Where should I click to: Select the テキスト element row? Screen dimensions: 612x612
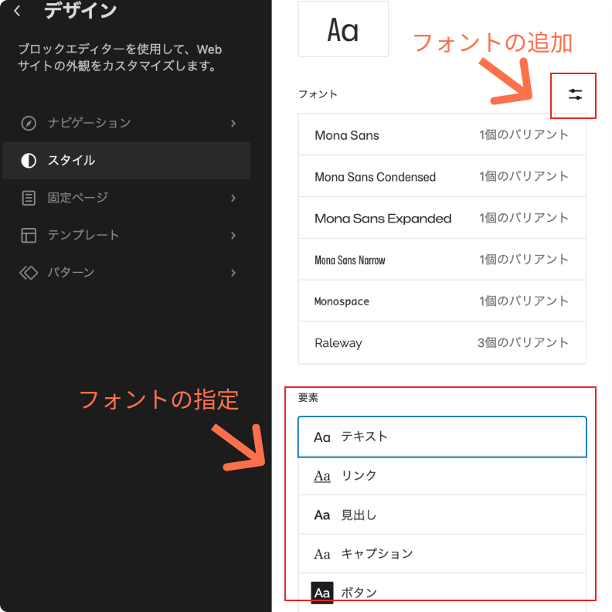pyautogui.click(x=442, y=437)
